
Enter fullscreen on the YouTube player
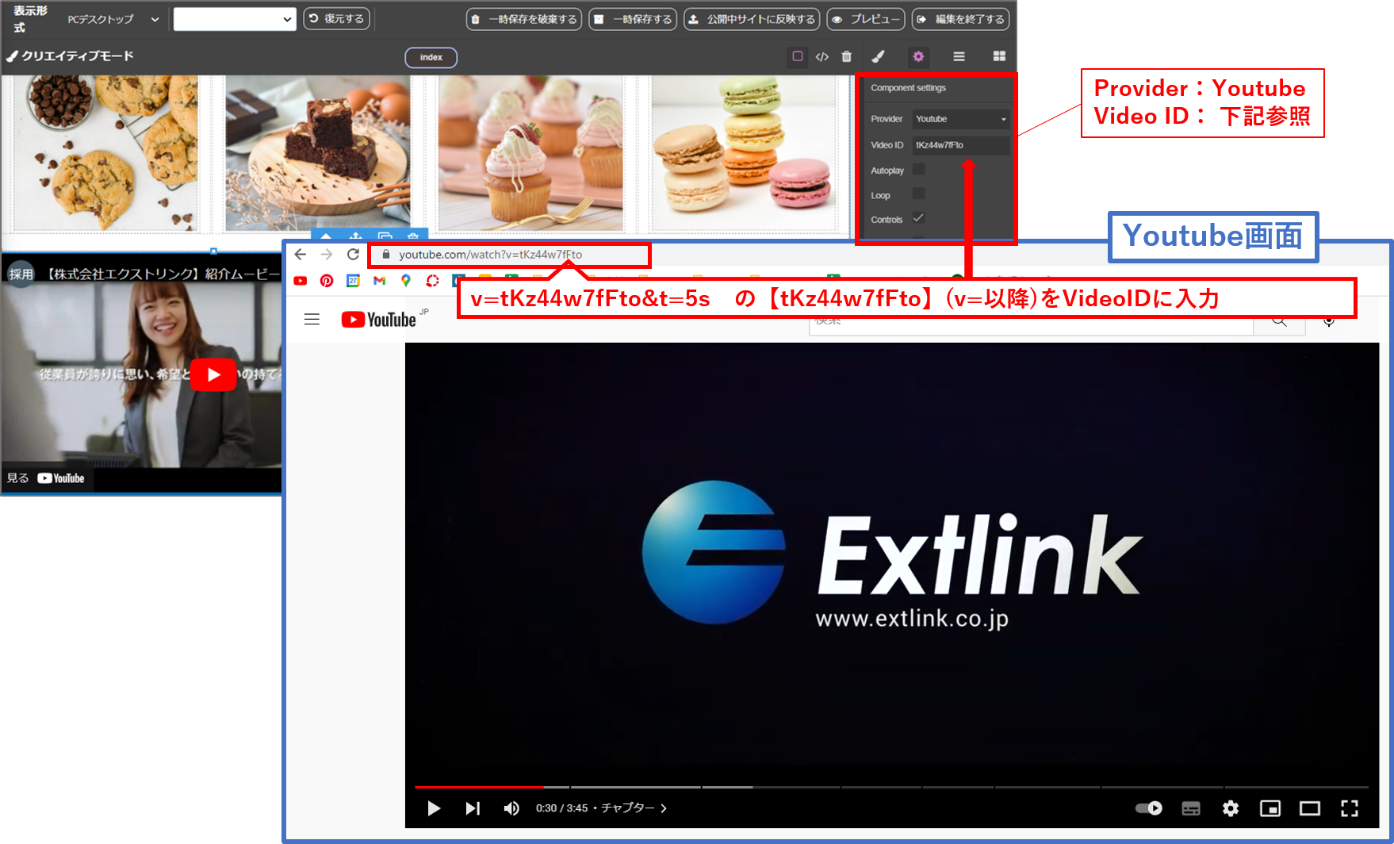point(1349,808)
